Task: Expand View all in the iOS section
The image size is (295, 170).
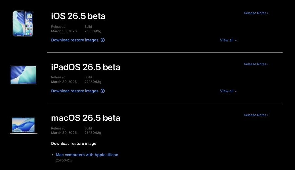Action: [228, 40]
